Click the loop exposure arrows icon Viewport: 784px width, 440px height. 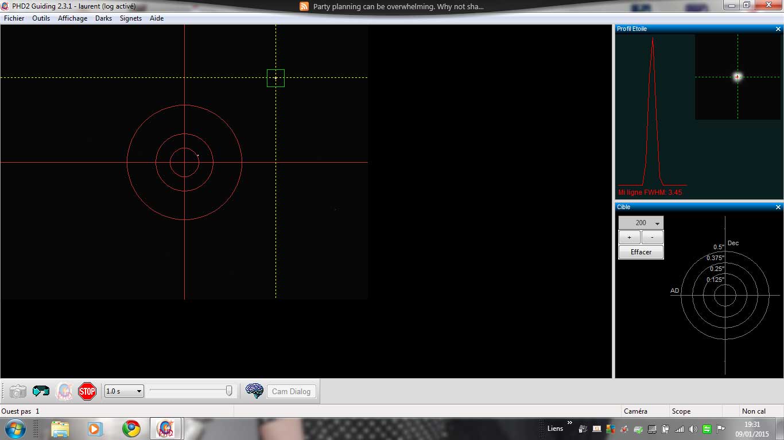pyautogui.click(x=41, y=391)
